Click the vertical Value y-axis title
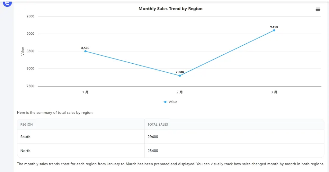Image resolution: width=329 pixels, height=172 pixels. [22, 51]
